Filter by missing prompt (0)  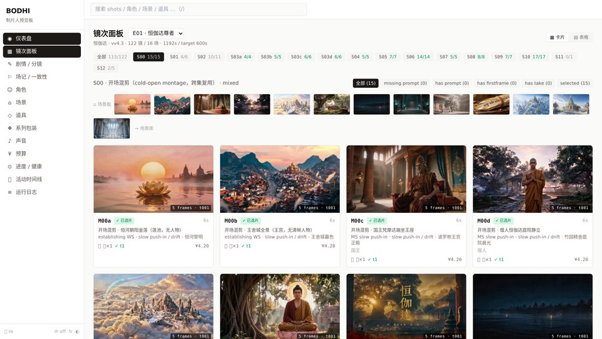click(405, 83)
